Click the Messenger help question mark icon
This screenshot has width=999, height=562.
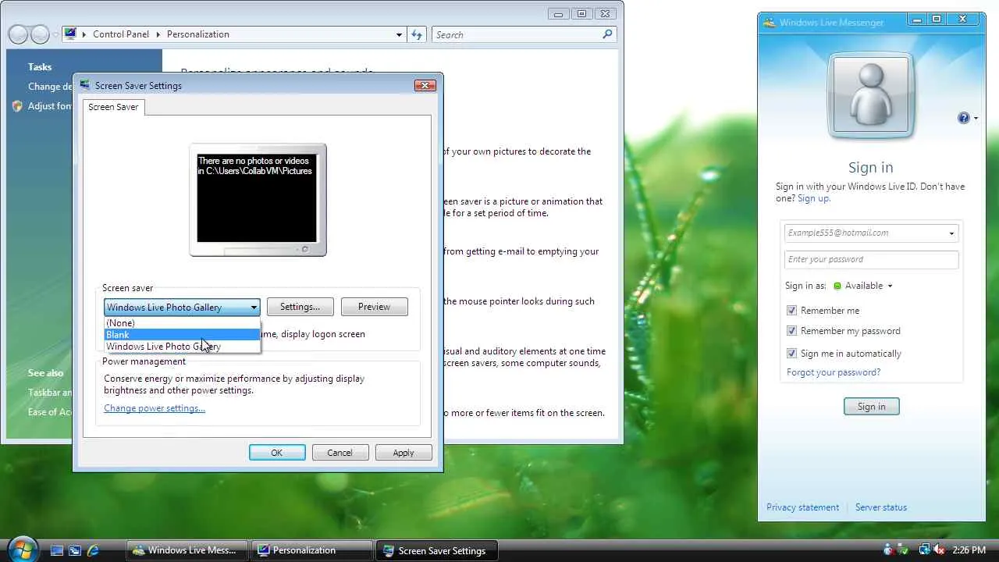964,118
